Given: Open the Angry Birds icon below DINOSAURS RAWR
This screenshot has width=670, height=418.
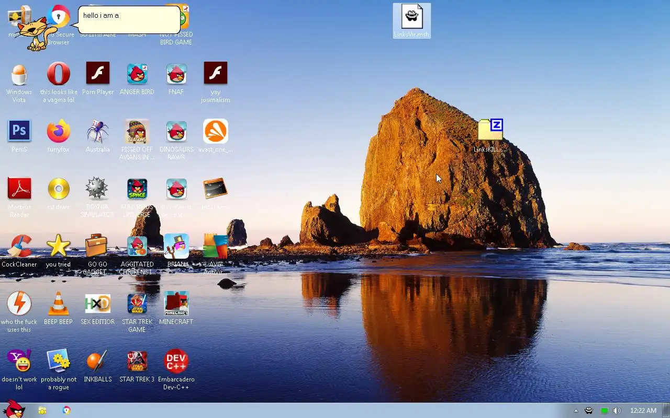Looking at the screenshot, I should (x=176, y=189).
